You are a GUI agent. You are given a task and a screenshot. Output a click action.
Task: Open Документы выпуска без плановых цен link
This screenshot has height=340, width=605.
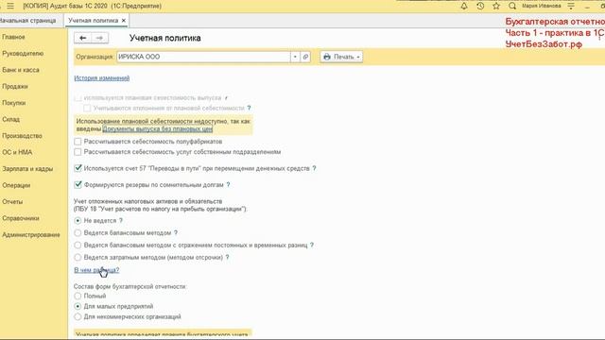tap(158, 128)
